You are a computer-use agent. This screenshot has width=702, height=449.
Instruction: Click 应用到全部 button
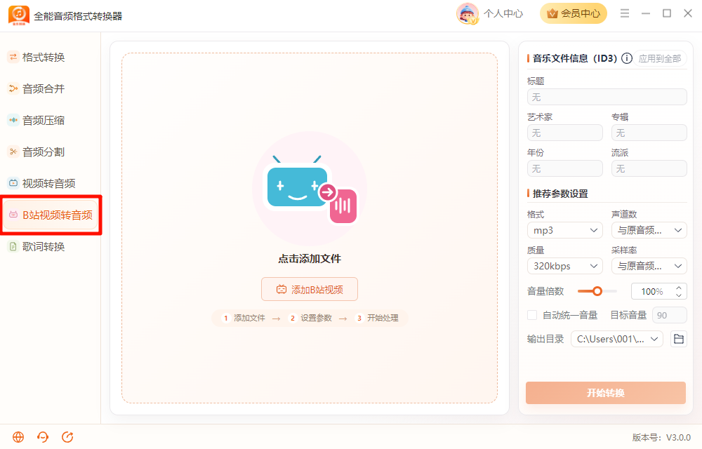[x=659, y=59]
